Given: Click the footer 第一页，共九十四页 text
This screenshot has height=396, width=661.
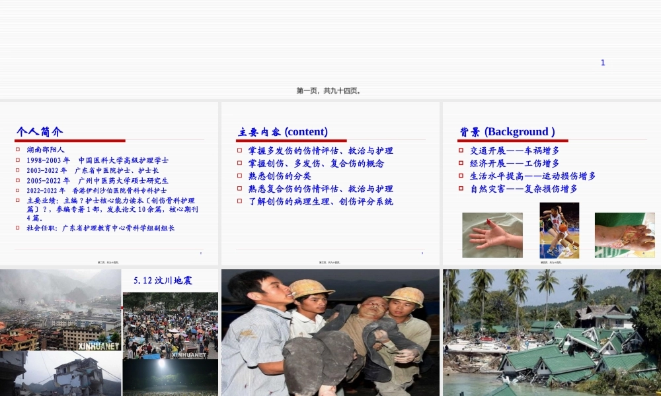Looking at the screenshot, I should tap(329, 91).
